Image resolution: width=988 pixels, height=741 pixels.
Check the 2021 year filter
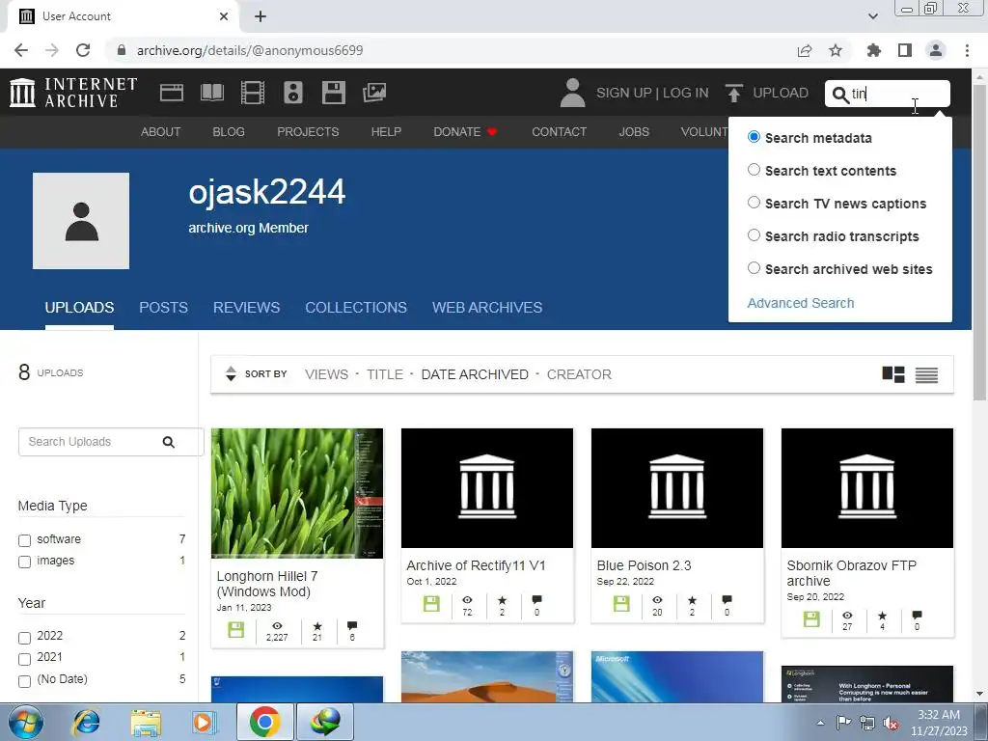click(x=24, y=659)
